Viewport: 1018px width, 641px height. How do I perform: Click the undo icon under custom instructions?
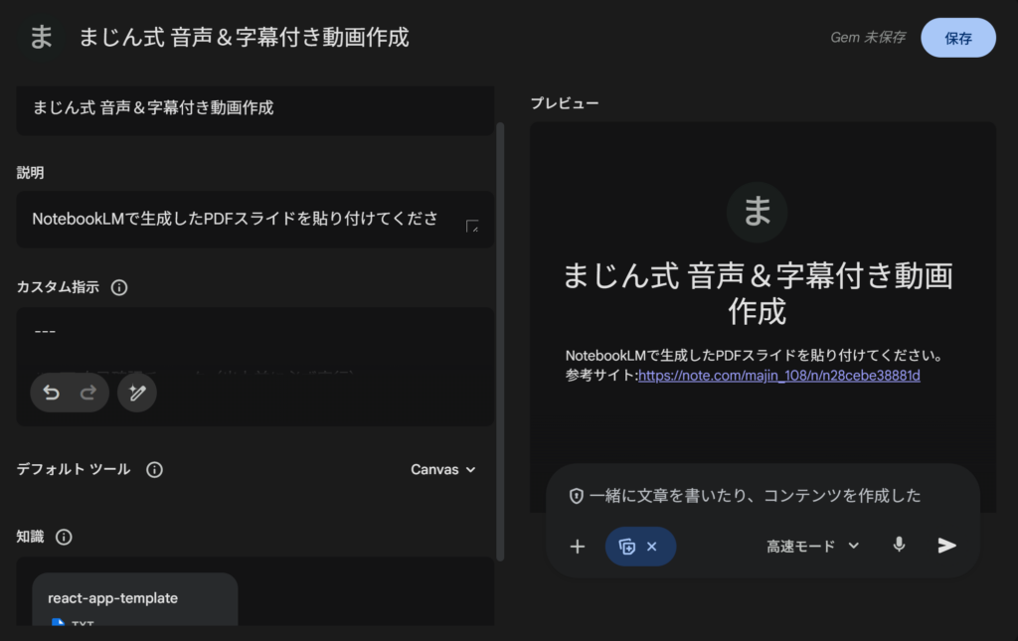(51, 393)
